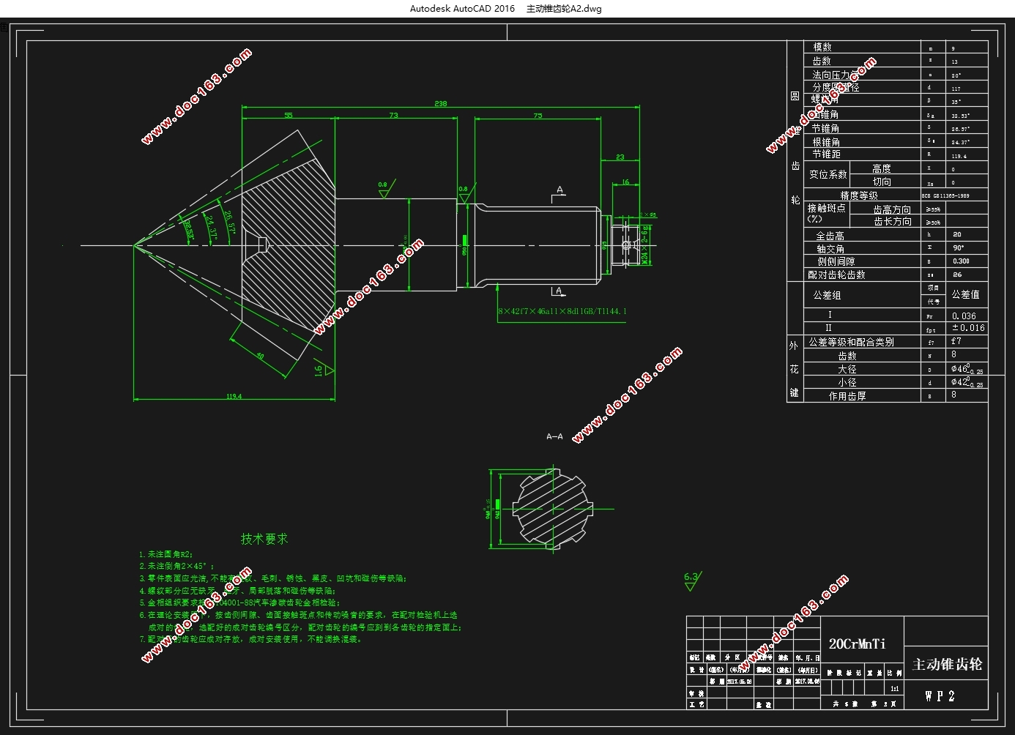Select the lower section marker A

coord(558,291)
